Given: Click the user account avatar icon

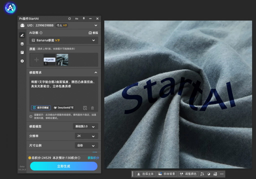Looking at the screenshot, I should tap(22, 25).
